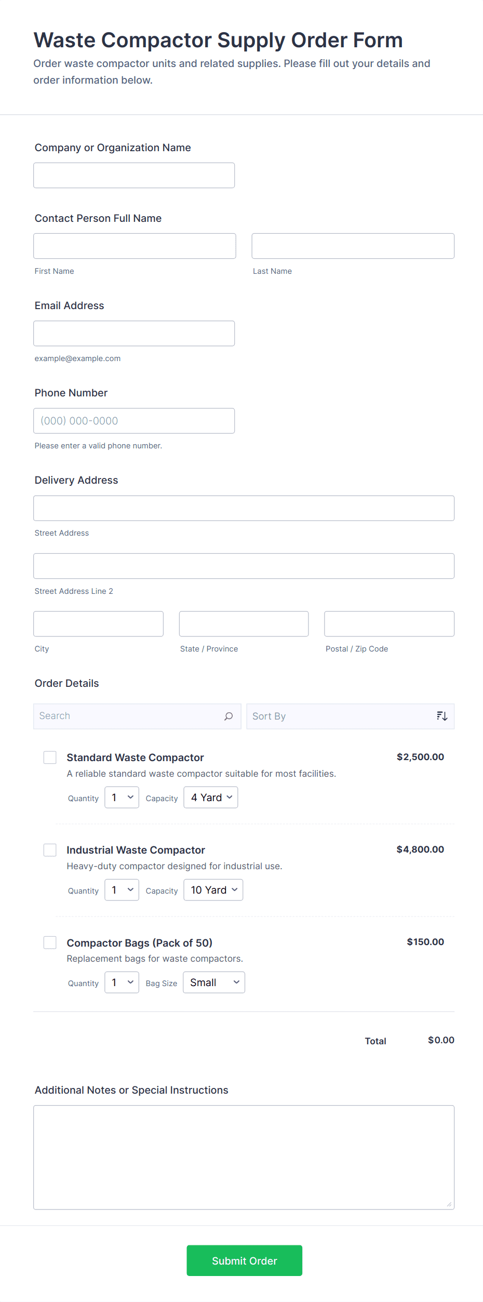The width and height of the screenshot is (483, 1302).
Task: Expand the 4 Yard capacity dropdown
Action: (211, 798)
